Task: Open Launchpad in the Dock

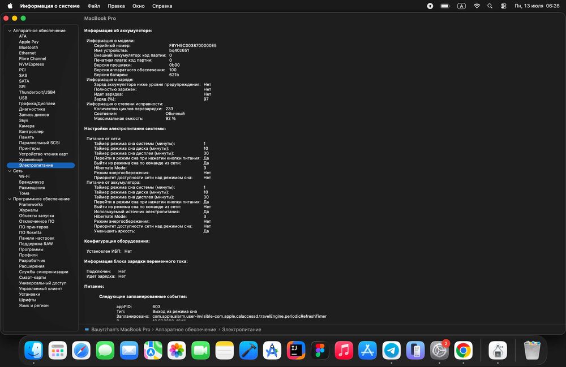Action: (57, 350)
